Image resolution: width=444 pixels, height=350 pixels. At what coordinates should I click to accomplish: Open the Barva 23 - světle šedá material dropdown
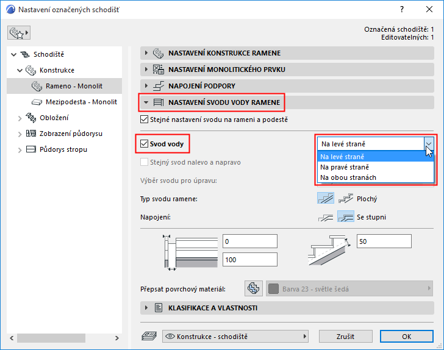pyautogui.click(x=349, y=288)
